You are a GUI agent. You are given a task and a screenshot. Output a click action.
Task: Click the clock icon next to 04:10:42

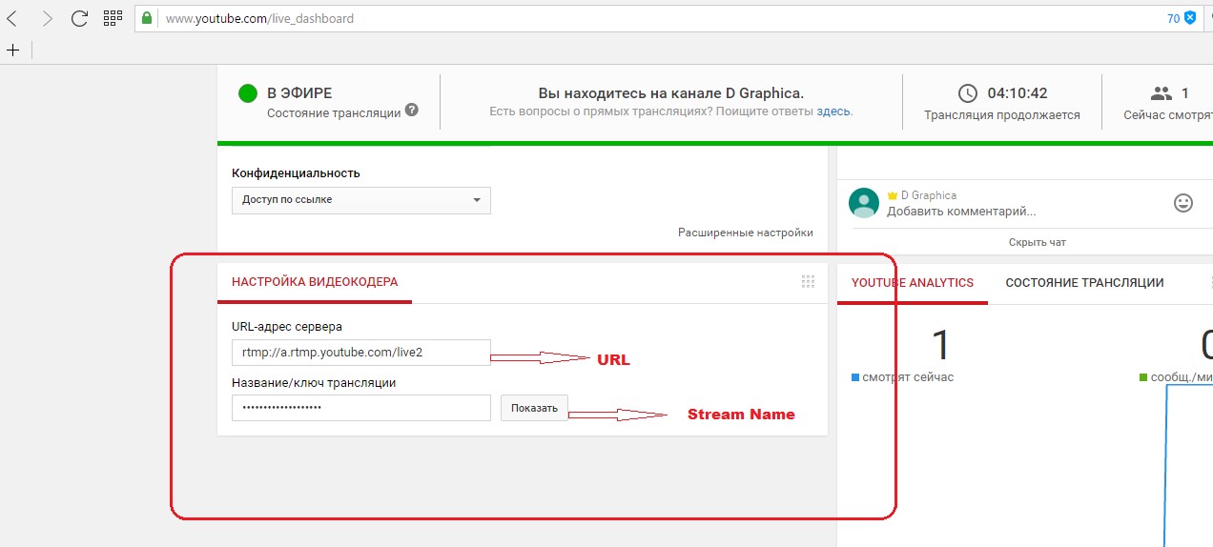point(968,93)
